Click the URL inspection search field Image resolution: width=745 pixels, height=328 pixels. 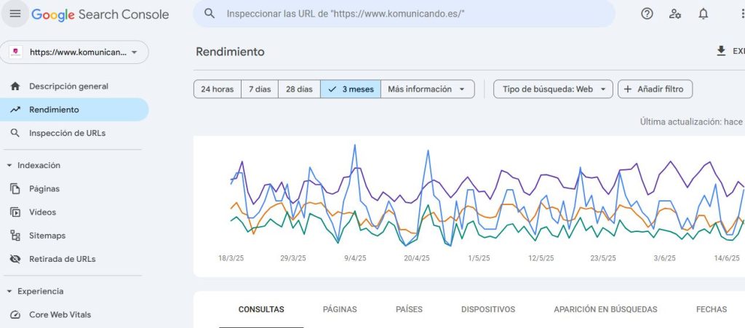tap(404, 14)
